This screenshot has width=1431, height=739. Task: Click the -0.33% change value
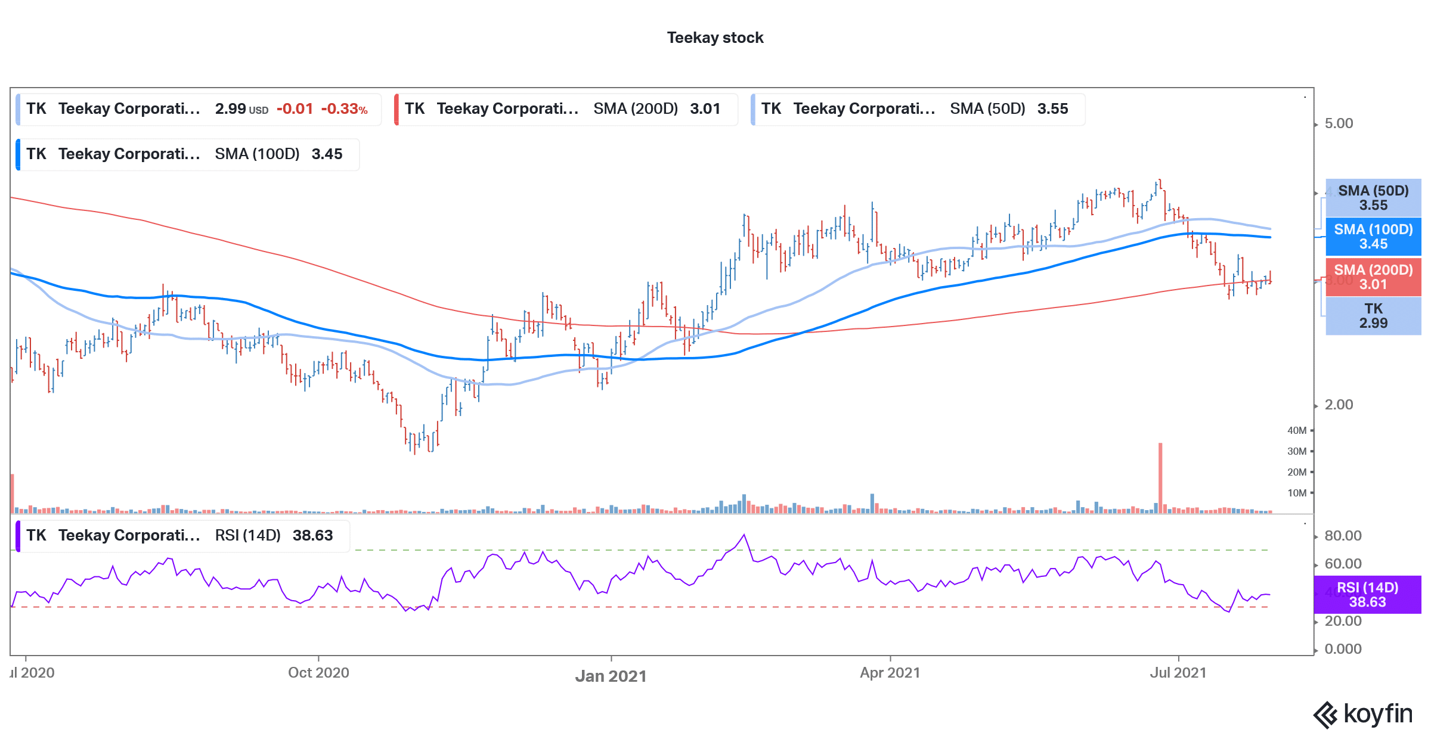pos(344,109)
